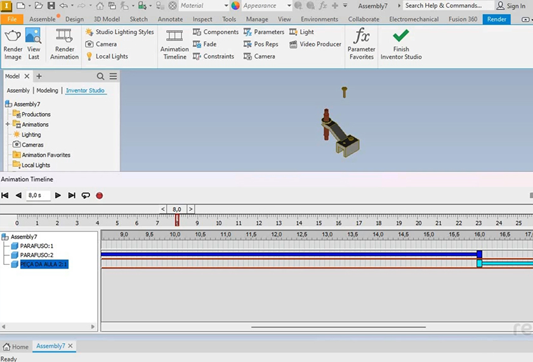Click the Local Lights ribbon tool
The height and width of the screenshot is (362, 533).
click(x=107, y=57)
